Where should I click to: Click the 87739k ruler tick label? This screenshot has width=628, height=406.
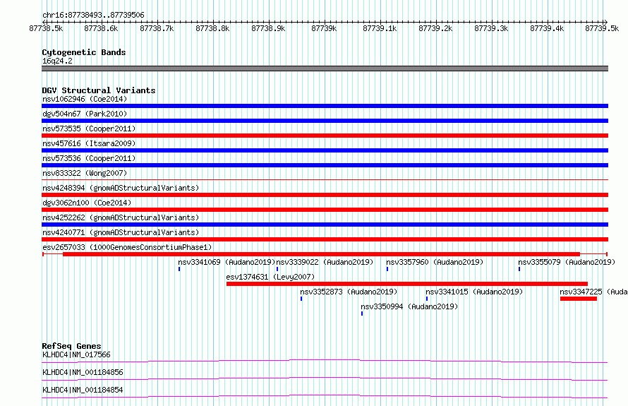324,28
